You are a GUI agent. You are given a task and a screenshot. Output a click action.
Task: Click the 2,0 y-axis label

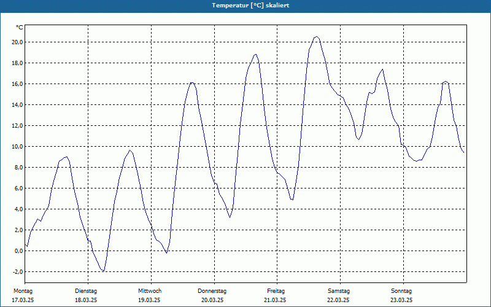point(18,230)
